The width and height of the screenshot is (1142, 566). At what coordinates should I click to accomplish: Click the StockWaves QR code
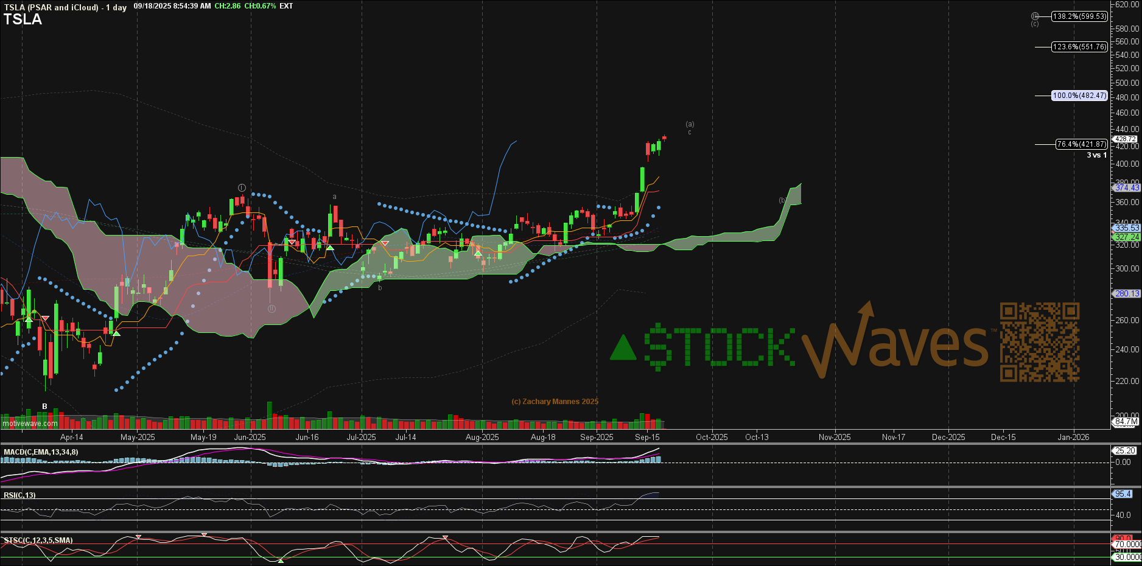(1039, 343)
